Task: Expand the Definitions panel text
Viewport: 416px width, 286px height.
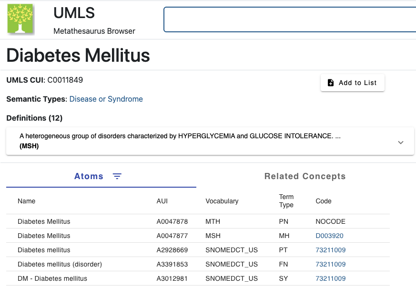Action: pos(180,141)
